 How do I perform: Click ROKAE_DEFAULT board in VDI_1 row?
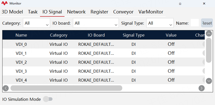click(96, 53)
